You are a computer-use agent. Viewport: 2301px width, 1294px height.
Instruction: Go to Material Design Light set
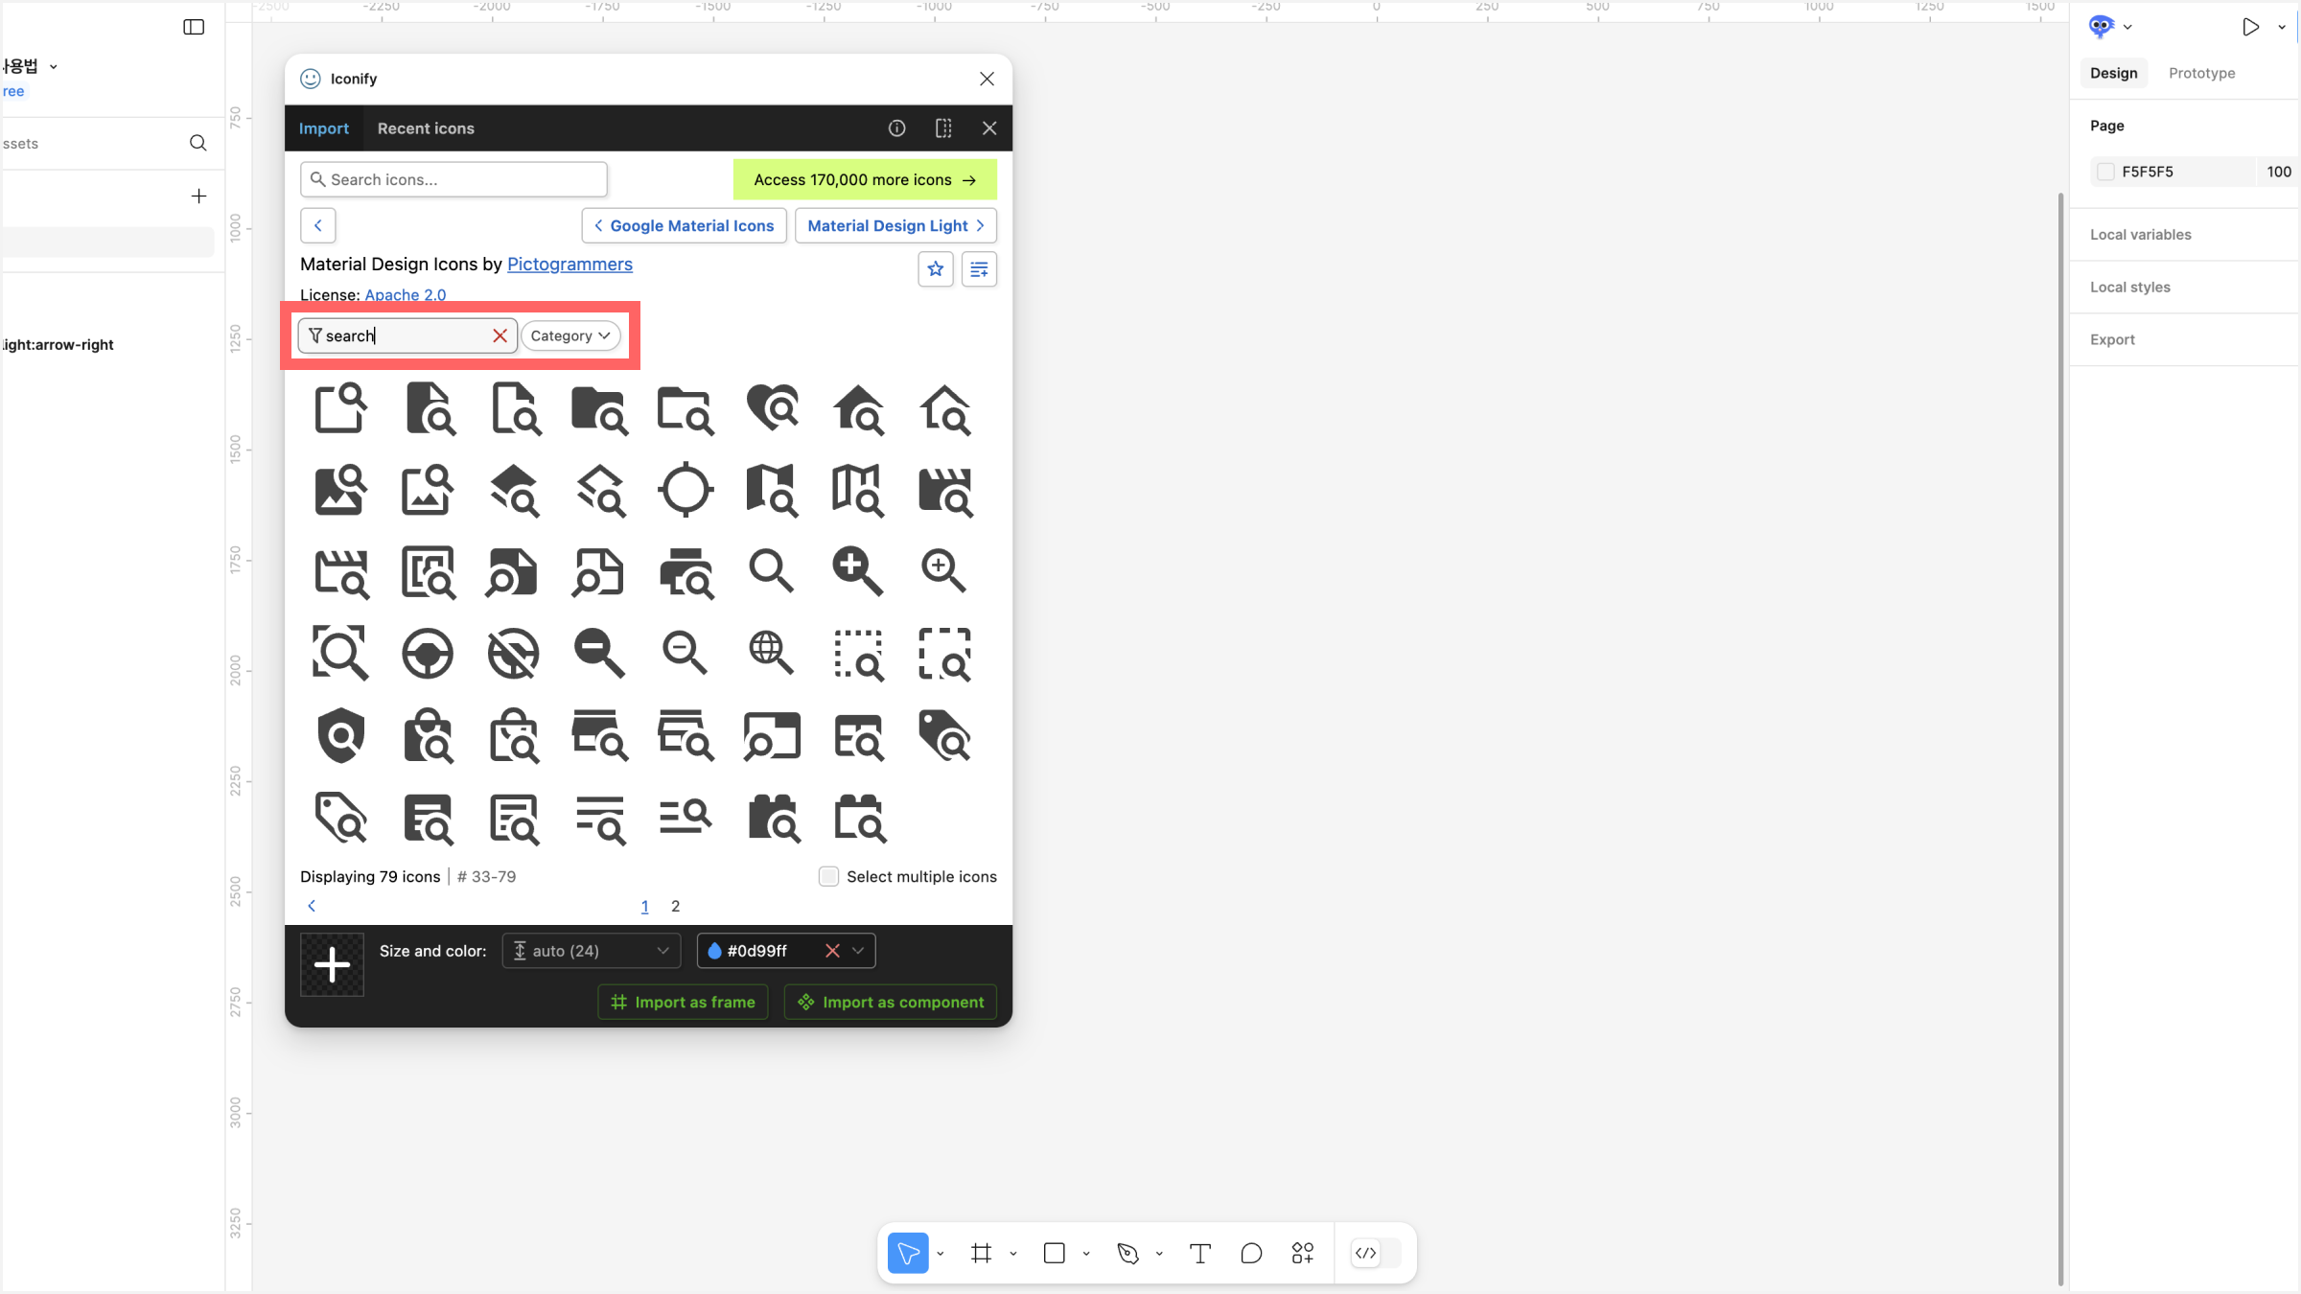(895, 225)
